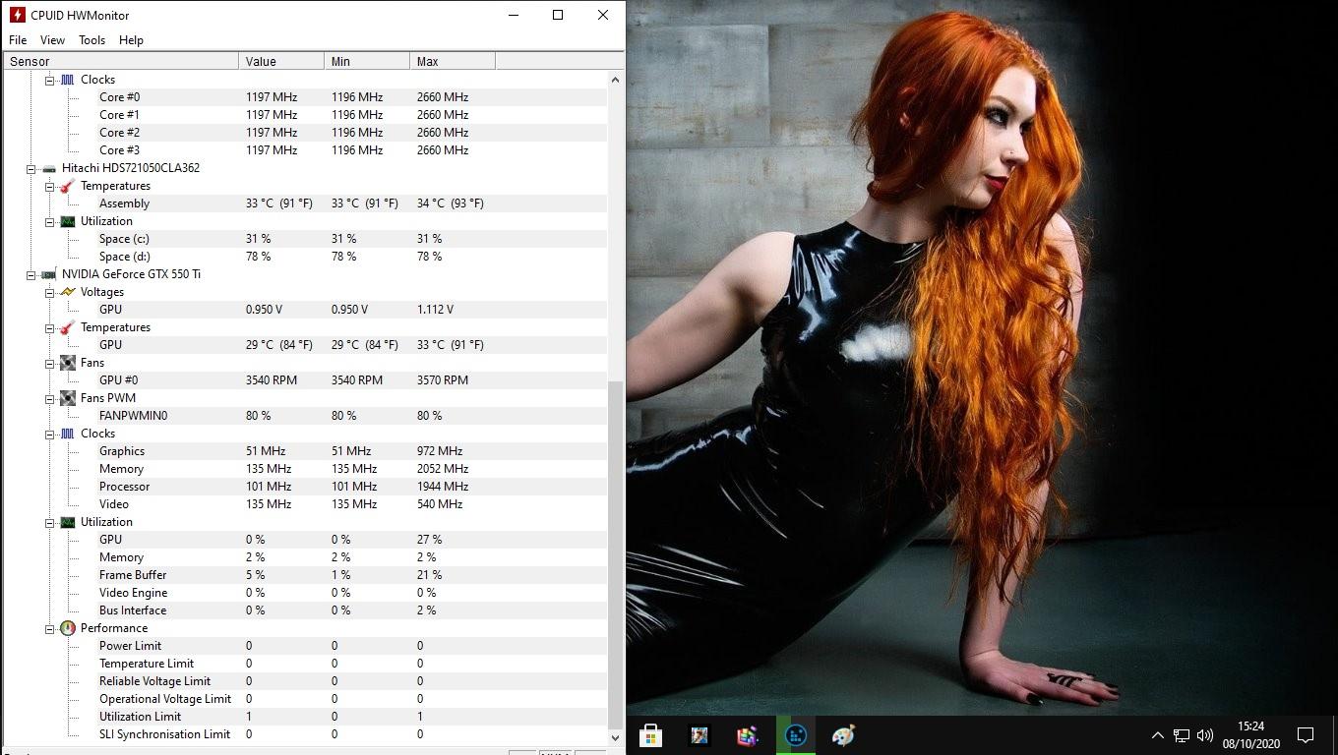Click the vertical scrollbar thumb
Image resolution: width=1338 pixels, height=755 pixels.
pyautogui.click(x=616, y=554)
